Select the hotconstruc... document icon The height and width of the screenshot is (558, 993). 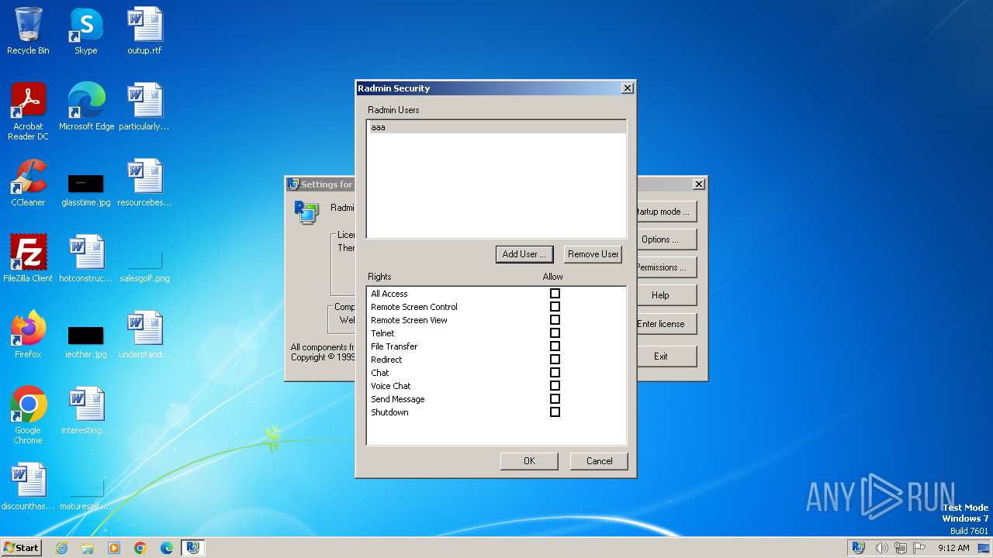click(86, 259)
